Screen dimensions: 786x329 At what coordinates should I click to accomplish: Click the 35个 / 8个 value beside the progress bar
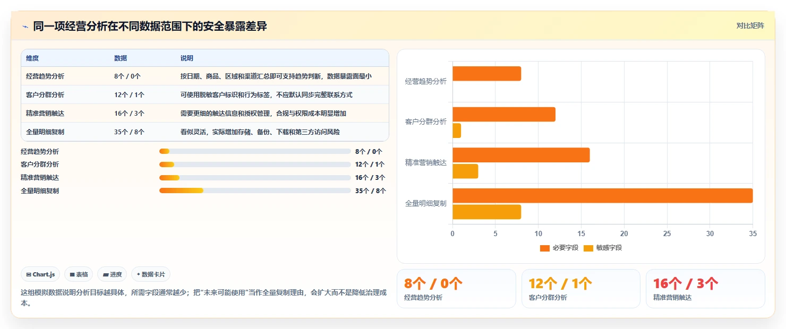(x=371, y=191)
